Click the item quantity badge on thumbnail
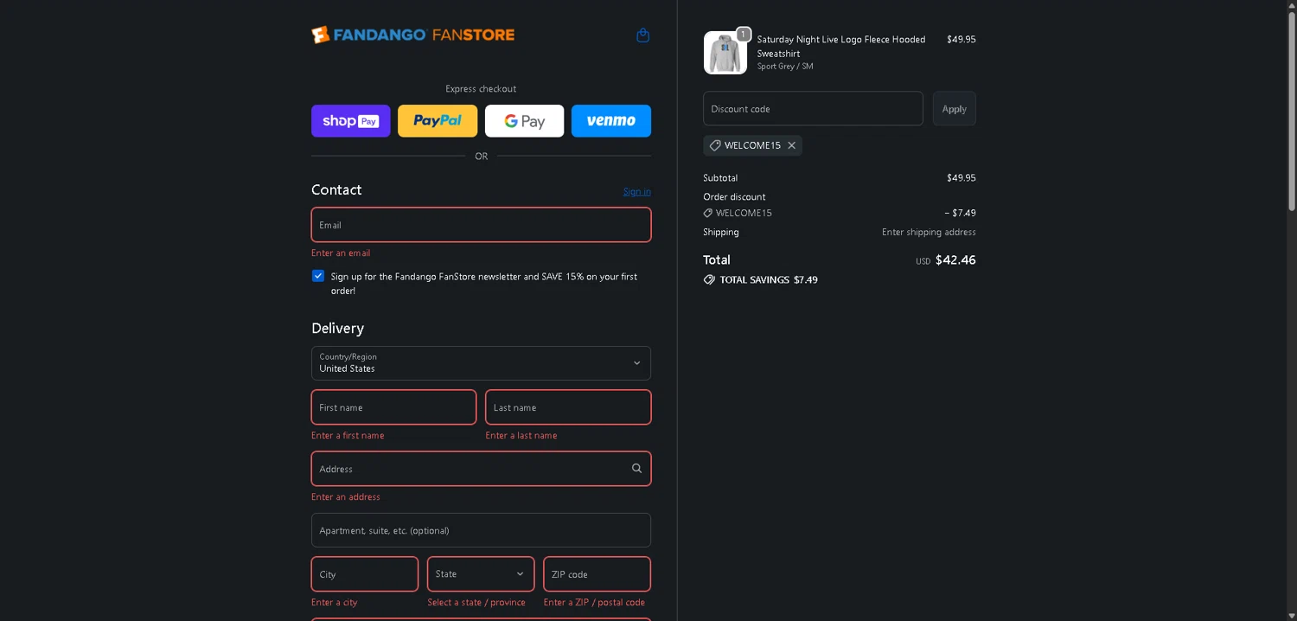Image resolution: width=1297 pixels, height=621 pixels. click(x=744, y=35)
